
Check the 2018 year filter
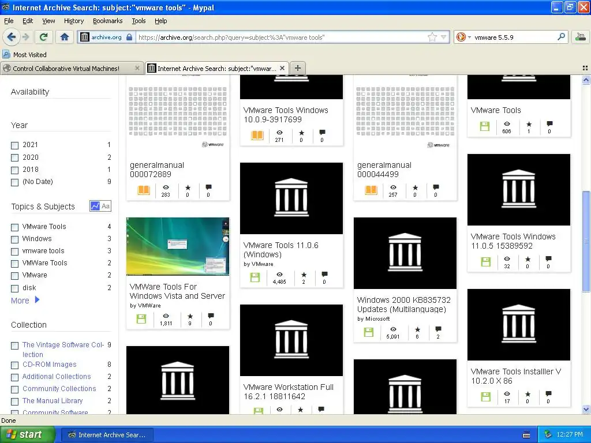[x=14, y=170]
